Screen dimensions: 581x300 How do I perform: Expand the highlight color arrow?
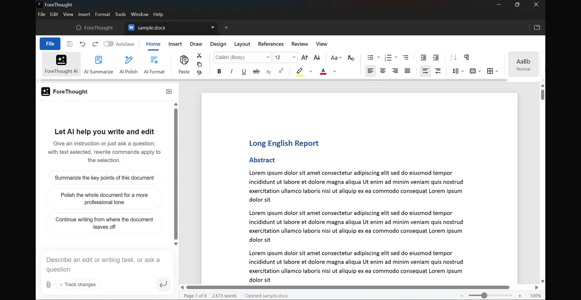pyautogui.click(x=311, y=71)
